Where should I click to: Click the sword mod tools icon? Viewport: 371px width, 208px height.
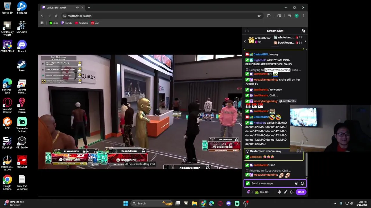point(285,192)
